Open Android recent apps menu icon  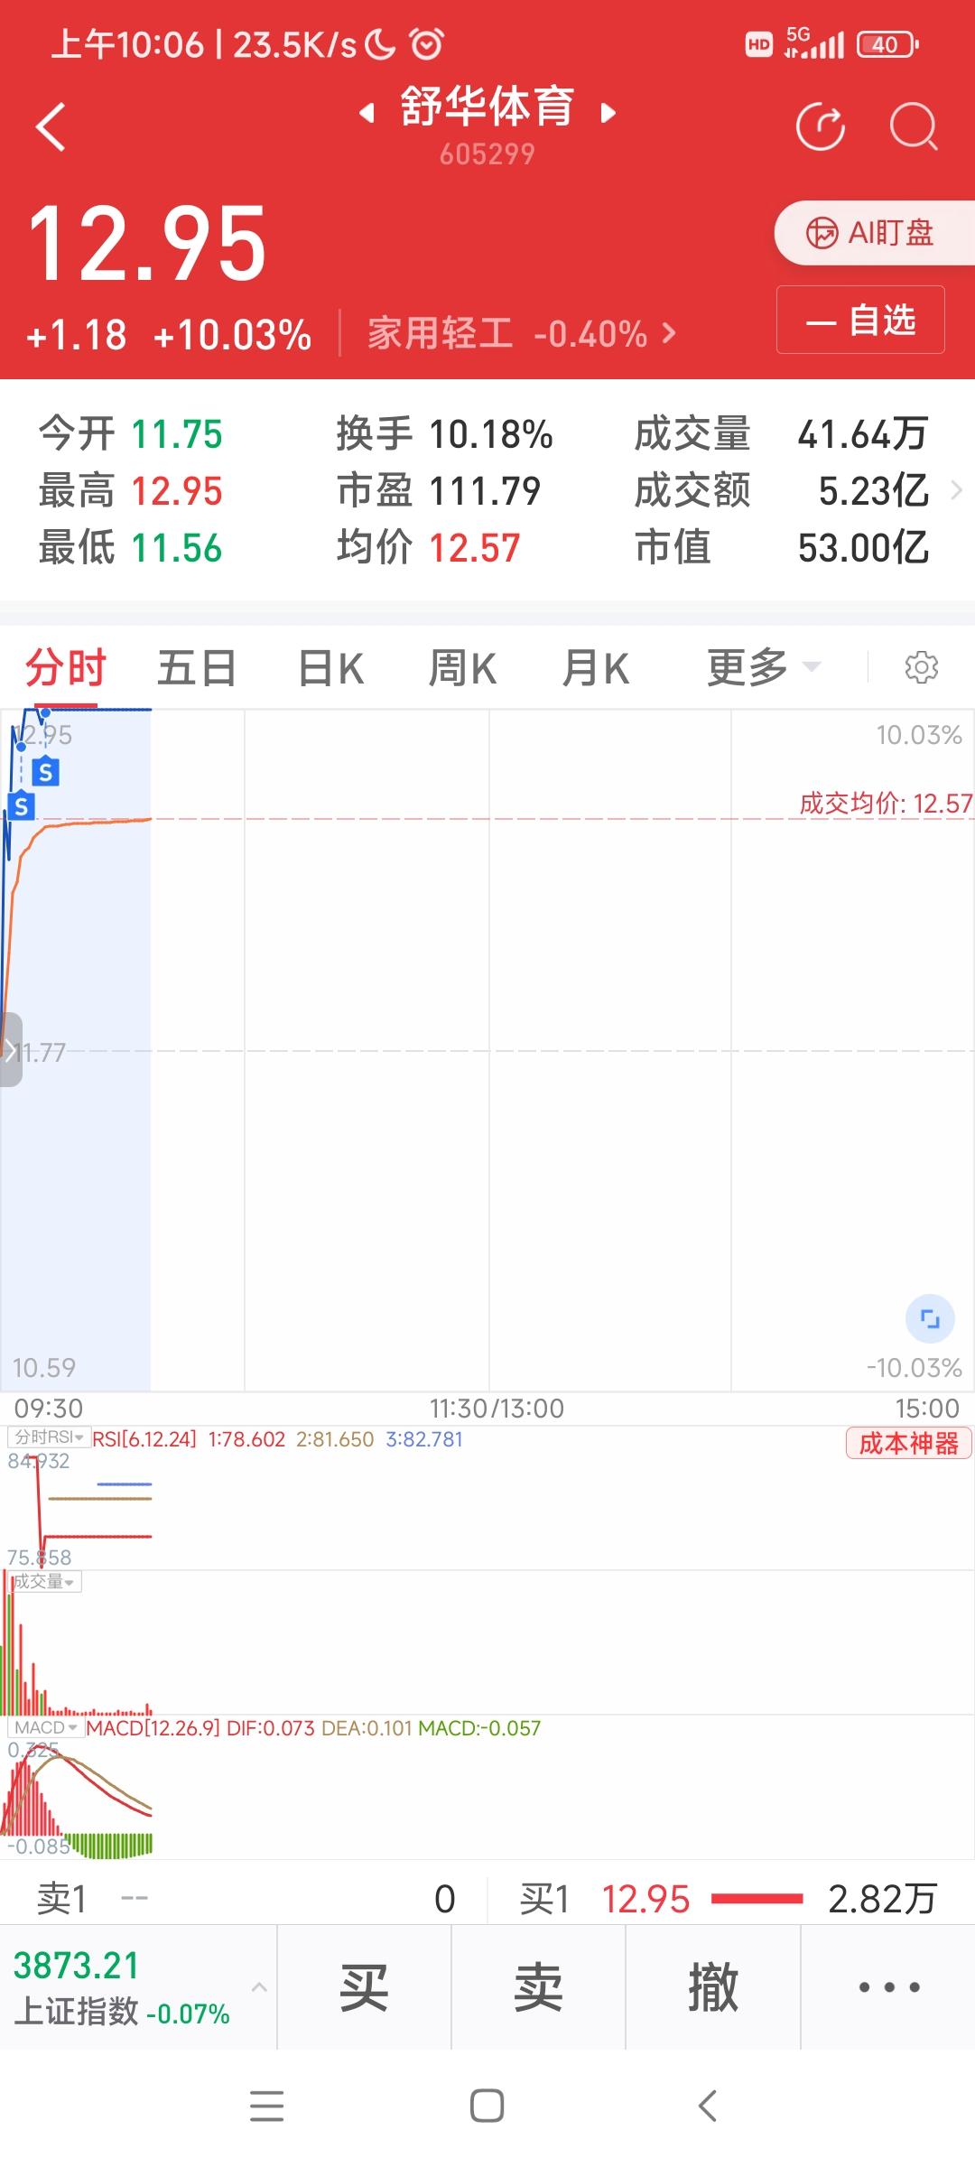point(266,2106)
